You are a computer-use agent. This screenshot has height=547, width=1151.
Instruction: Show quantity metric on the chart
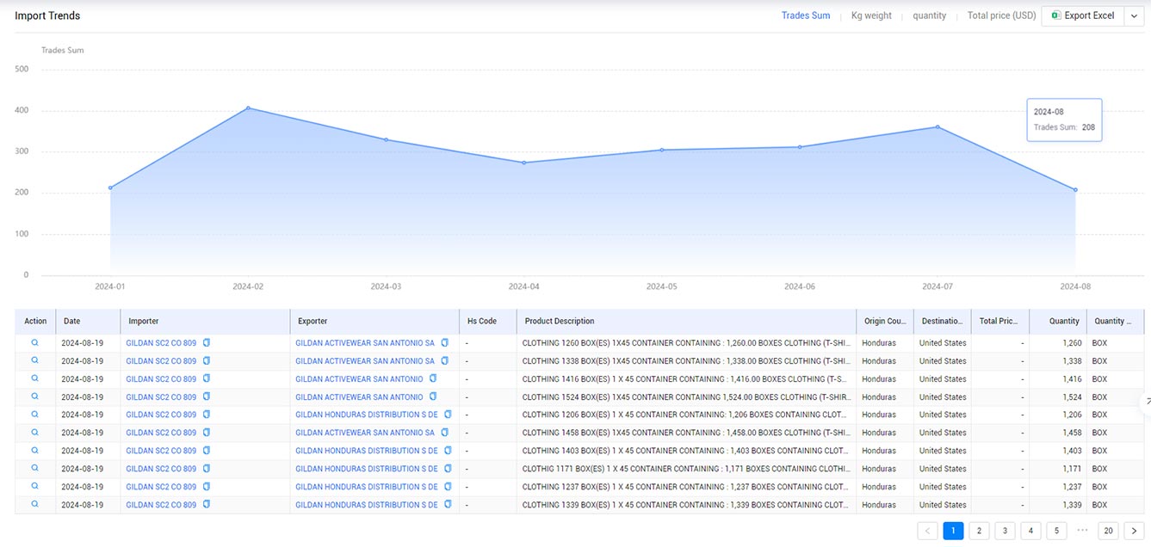[930, 15]
